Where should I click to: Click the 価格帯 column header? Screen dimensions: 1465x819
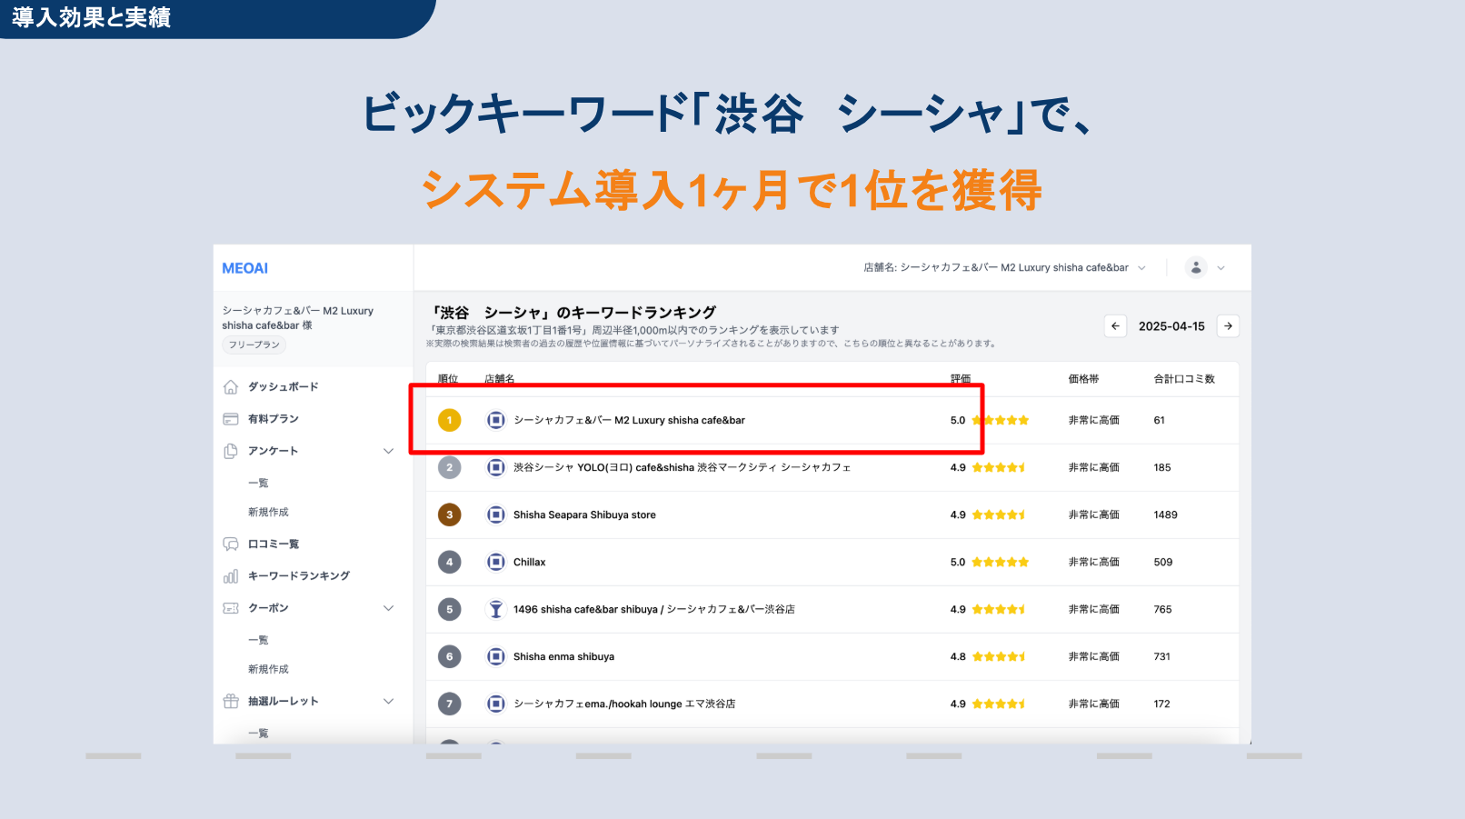(x=1083, y=379)
